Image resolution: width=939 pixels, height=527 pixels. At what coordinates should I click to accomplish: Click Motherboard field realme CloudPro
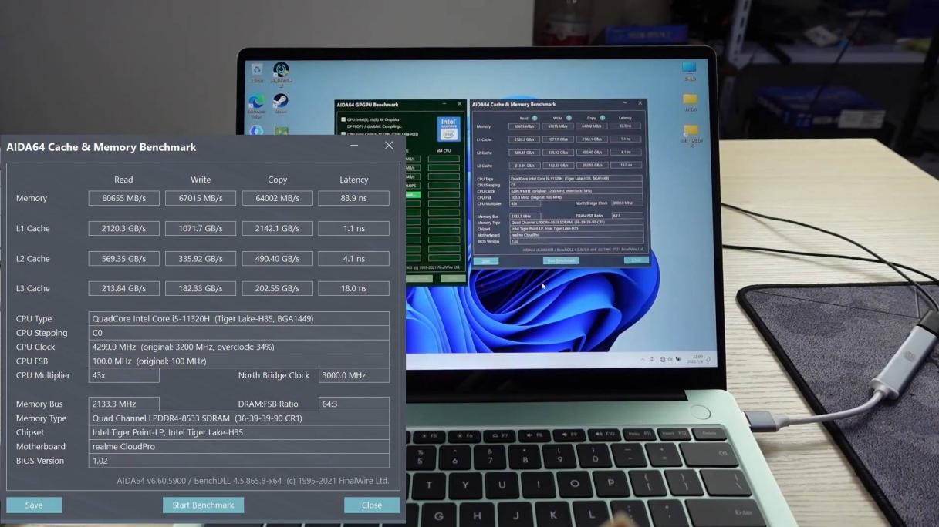pos(239,446)
